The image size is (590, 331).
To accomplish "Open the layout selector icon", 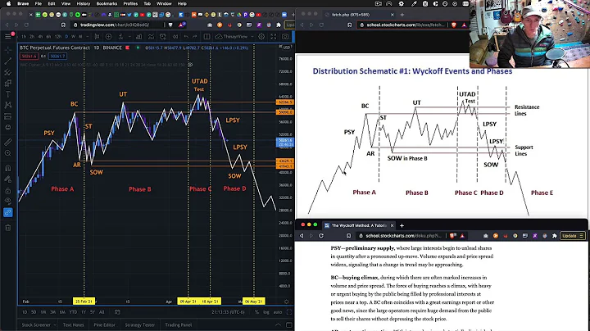I will click(x=207, y=37).
